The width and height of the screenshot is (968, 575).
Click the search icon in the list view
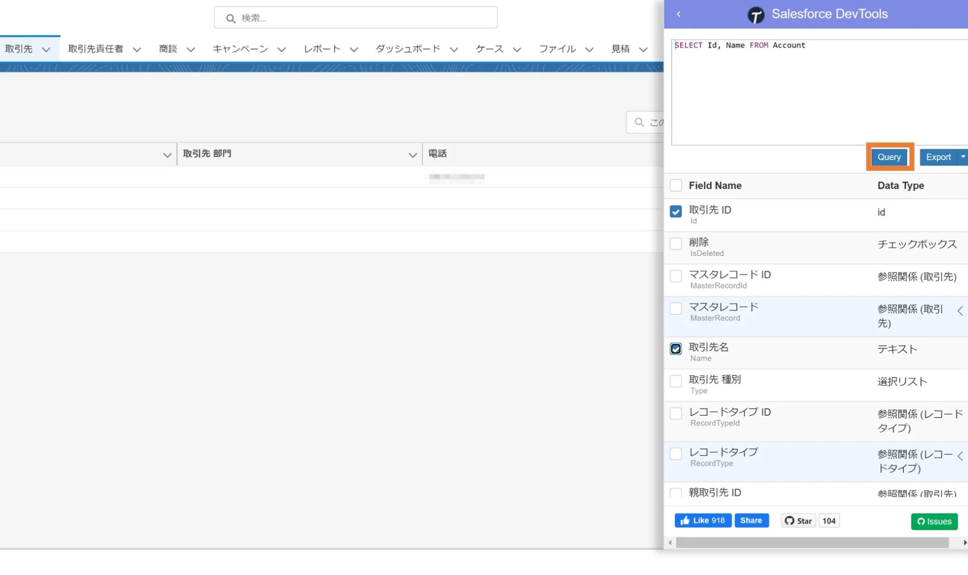coord(639,122)
